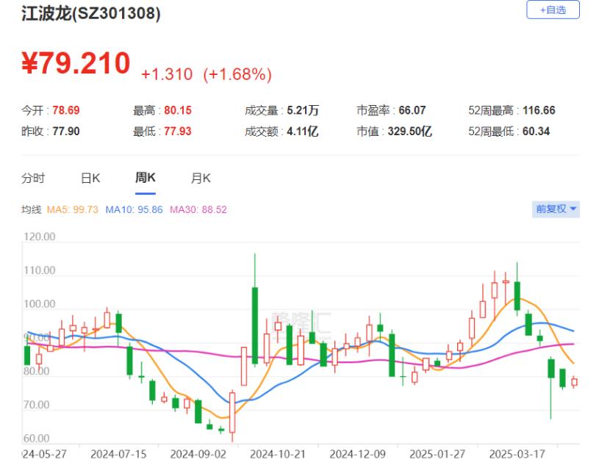Click the 成交额 value 4.11亿
Viewport: 610px width, 468px height.
(303, 131)
